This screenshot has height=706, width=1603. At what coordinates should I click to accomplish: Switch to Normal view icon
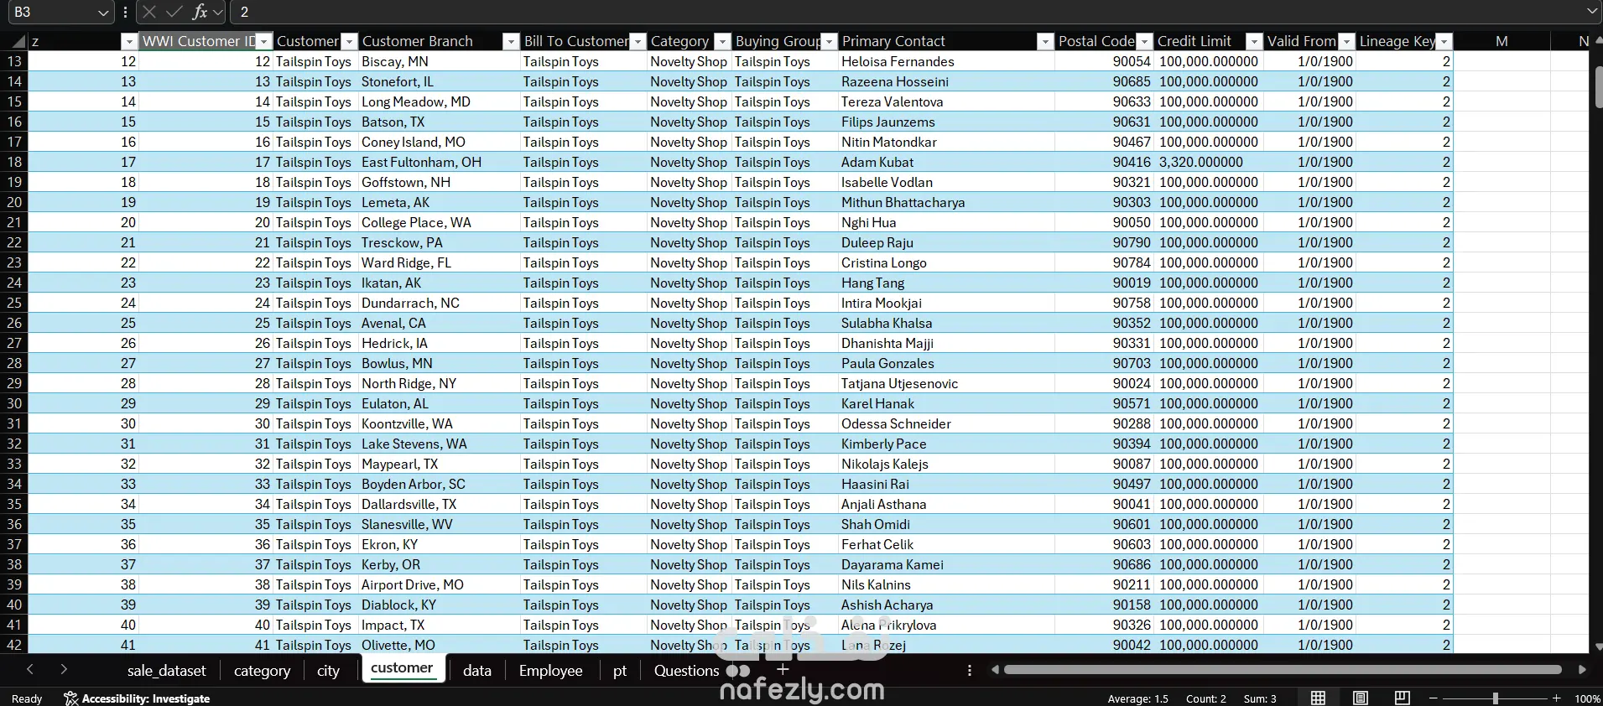(1319, 698)
